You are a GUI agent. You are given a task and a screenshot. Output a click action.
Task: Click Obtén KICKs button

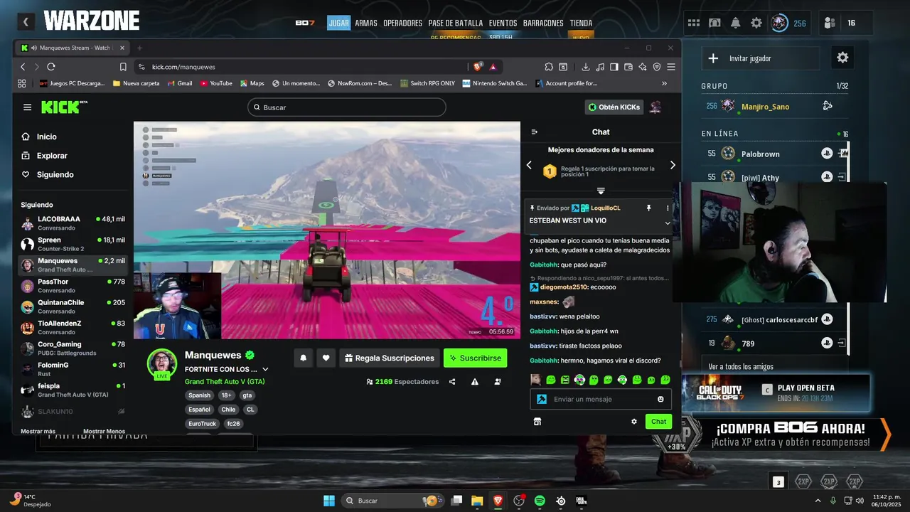[x=614, y=107]
